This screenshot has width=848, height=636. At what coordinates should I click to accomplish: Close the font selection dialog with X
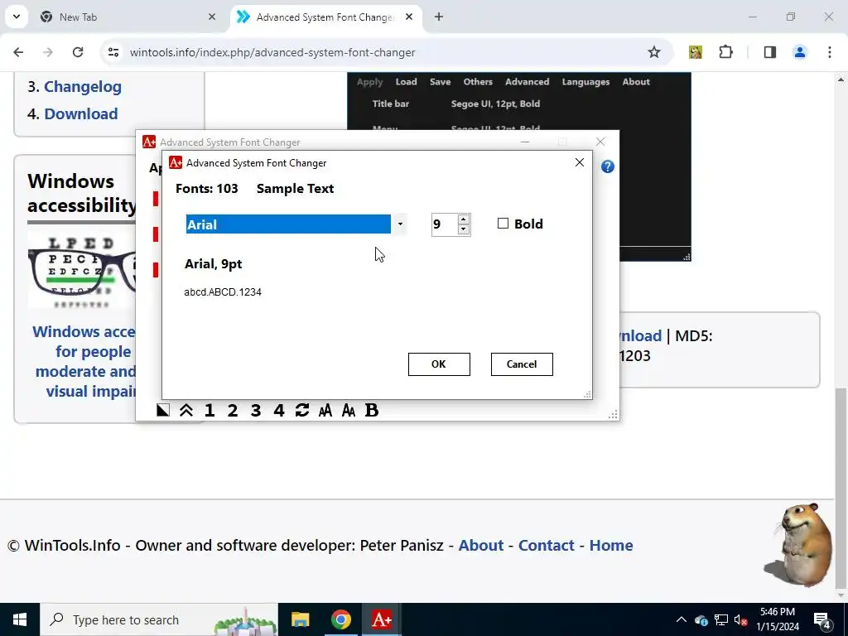click(579, 162)
